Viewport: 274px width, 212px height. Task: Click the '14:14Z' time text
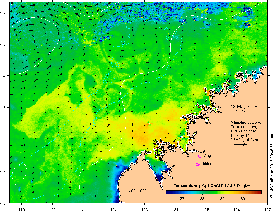[242, 112]
